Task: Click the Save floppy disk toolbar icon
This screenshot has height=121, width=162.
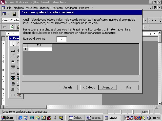Action: point(14,14)
